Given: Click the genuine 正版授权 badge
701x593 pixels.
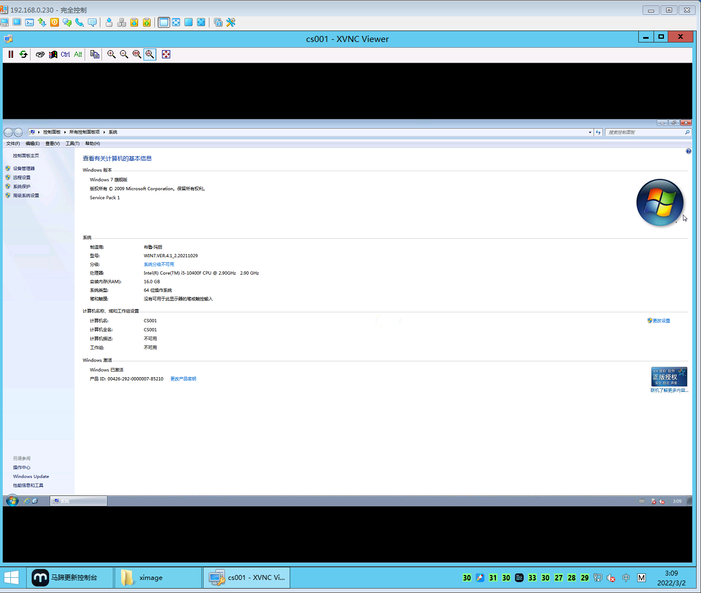Looking at the screenshot, I should [669, 377].
